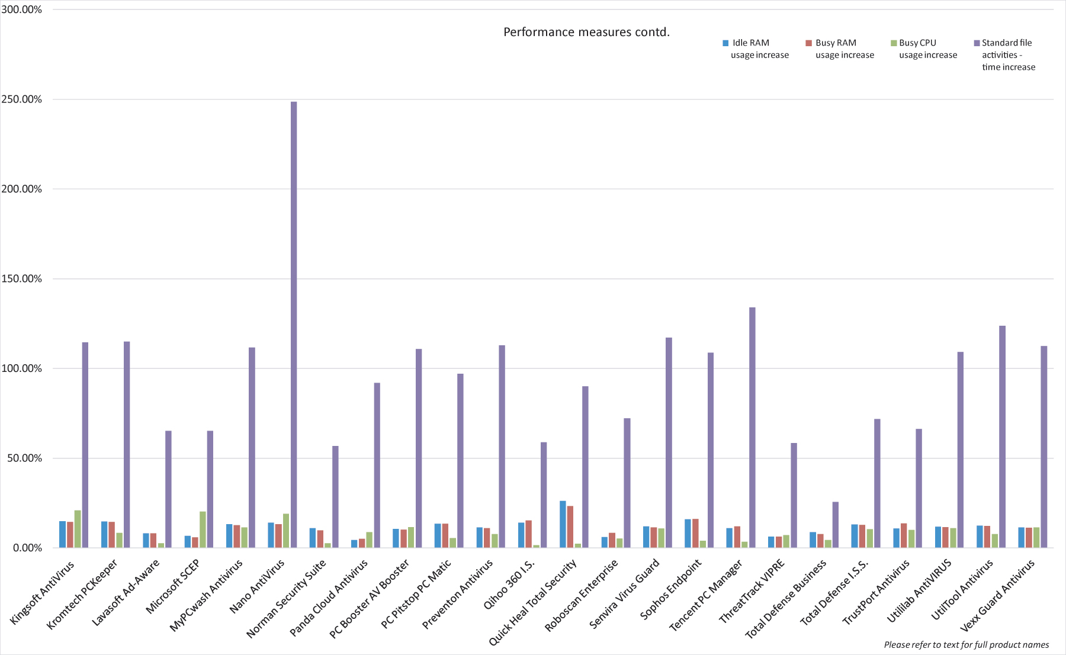The width and height of the screenshot is (1066, 655).
Task: Click the Qihoo 360 I.S. axis label
Action: click(x=509, y=585)
